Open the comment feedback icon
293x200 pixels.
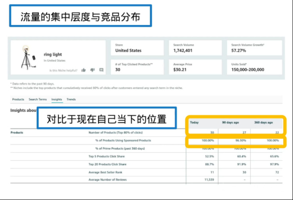(101, 70)
